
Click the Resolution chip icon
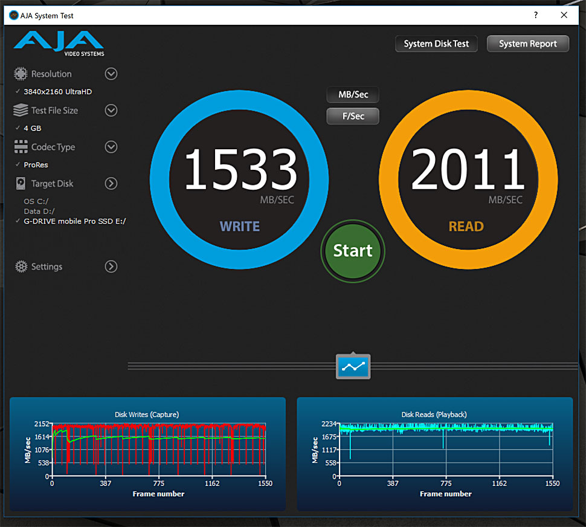click(x=21, y=74)
